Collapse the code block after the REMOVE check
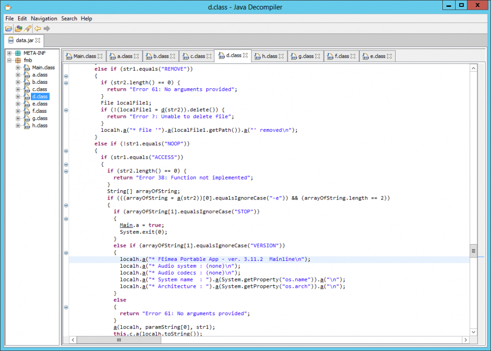 pyautogui.click(x=66, y=76)
